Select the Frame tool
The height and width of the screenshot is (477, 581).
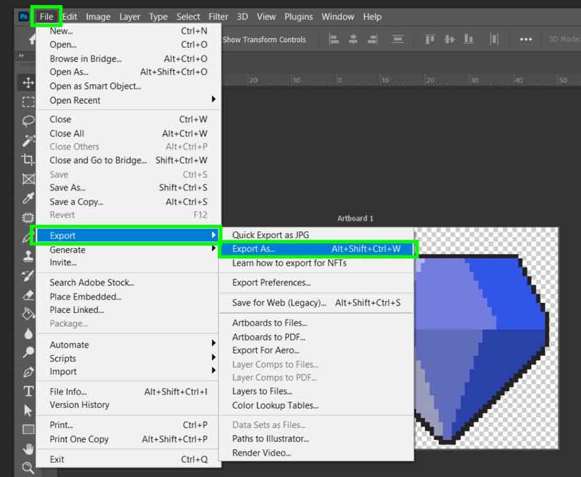click(28, 179)
